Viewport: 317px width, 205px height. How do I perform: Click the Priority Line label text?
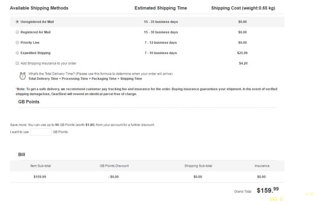(30, 43)
